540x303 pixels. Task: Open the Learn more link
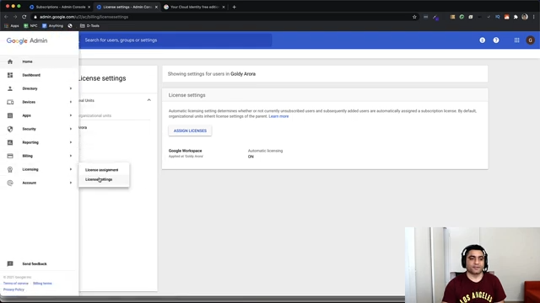tap(278, 116)
